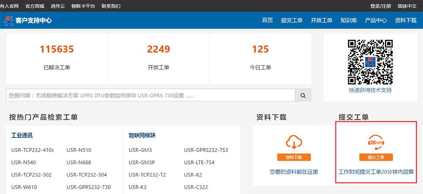Click the magnifier search icon button
The height and width of the screenshot is (194, 423).
click(303, 96)
